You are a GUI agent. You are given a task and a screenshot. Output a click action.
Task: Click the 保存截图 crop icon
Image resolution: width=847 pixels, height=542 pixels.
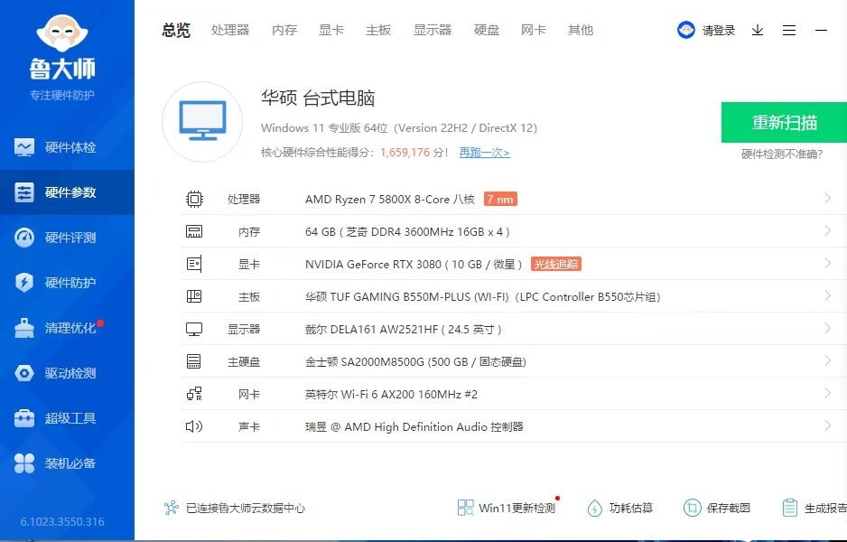coord(692,508)
